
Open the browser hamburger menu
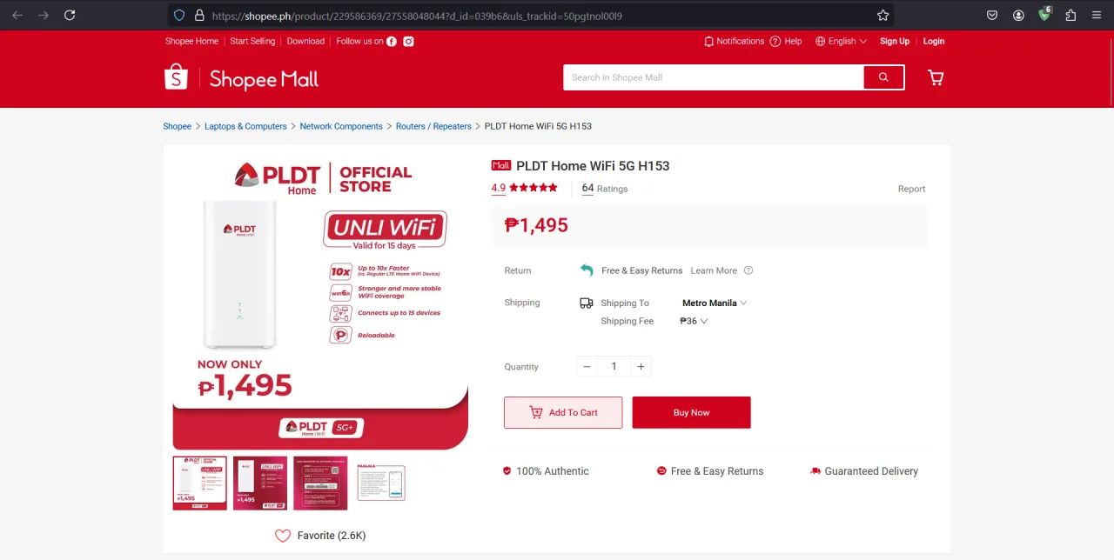[1097, 15]
